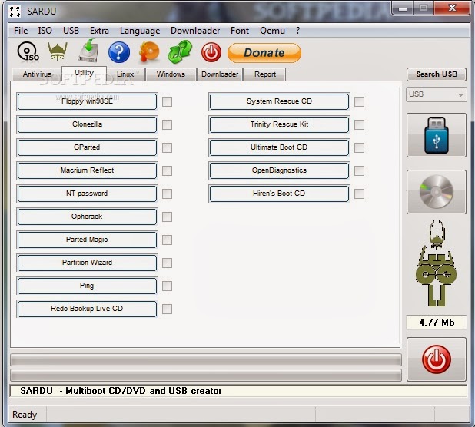This screenshot has height=427, width=475.
Task: Click the orange disc burn toolbar icon
Action: tap(149, 52)
